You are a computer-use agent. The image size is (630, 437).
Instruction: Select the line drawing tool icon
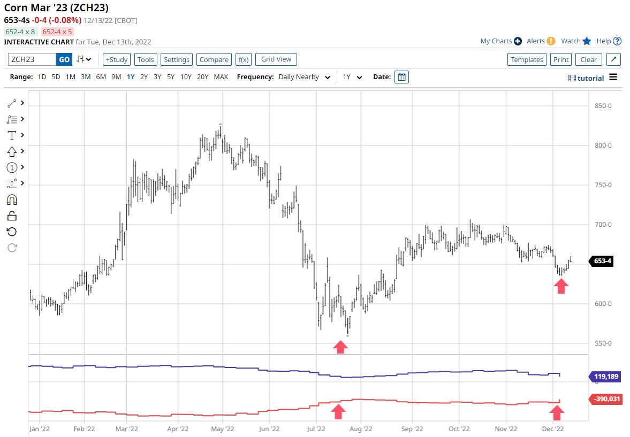point(12,103)
